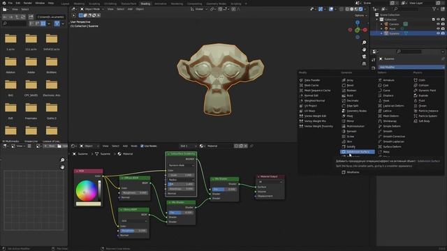Image resolution: width=447 pixels, height=251 pixels.
Task: Add the Subdivision Surface modifier
Action: point(358,152)
